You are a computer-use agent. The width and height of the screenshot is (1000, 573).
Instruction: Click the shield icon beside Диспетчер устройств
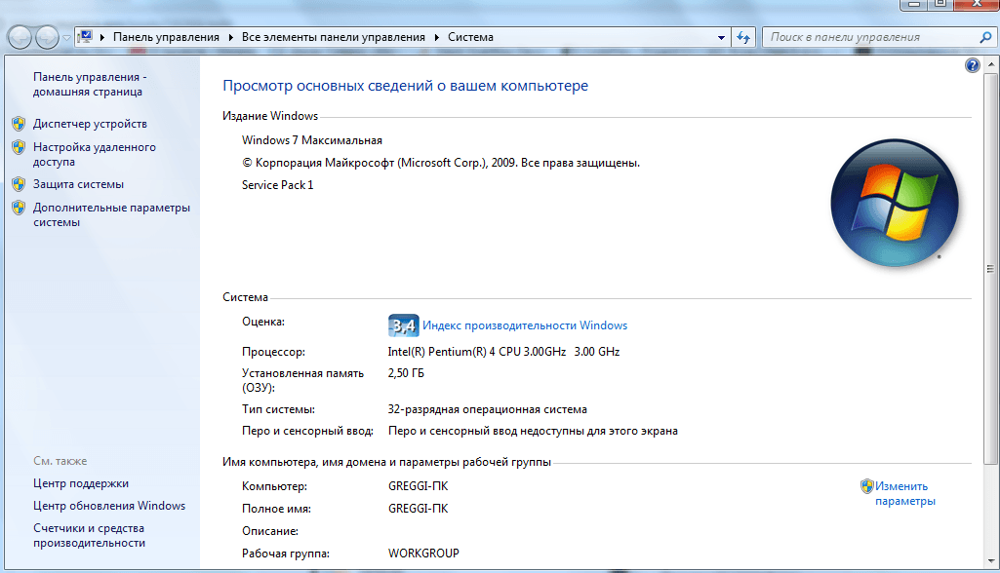click(x=19, y=124)
